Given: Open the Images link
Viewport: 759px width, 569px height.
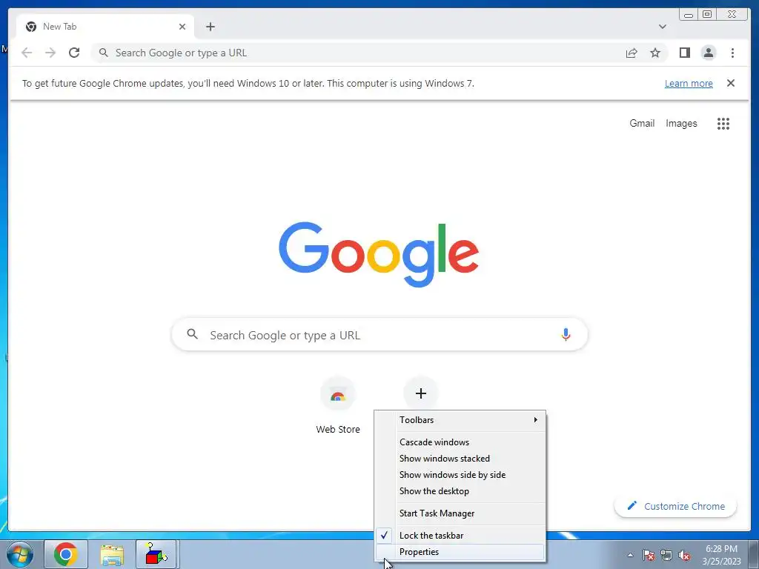Looking at the screenshot, I should 681,124.
